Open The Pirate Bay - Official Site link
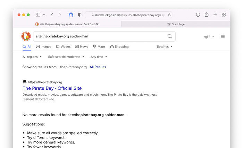This screenshot has width=243, height=148. [x=52, y=88]
